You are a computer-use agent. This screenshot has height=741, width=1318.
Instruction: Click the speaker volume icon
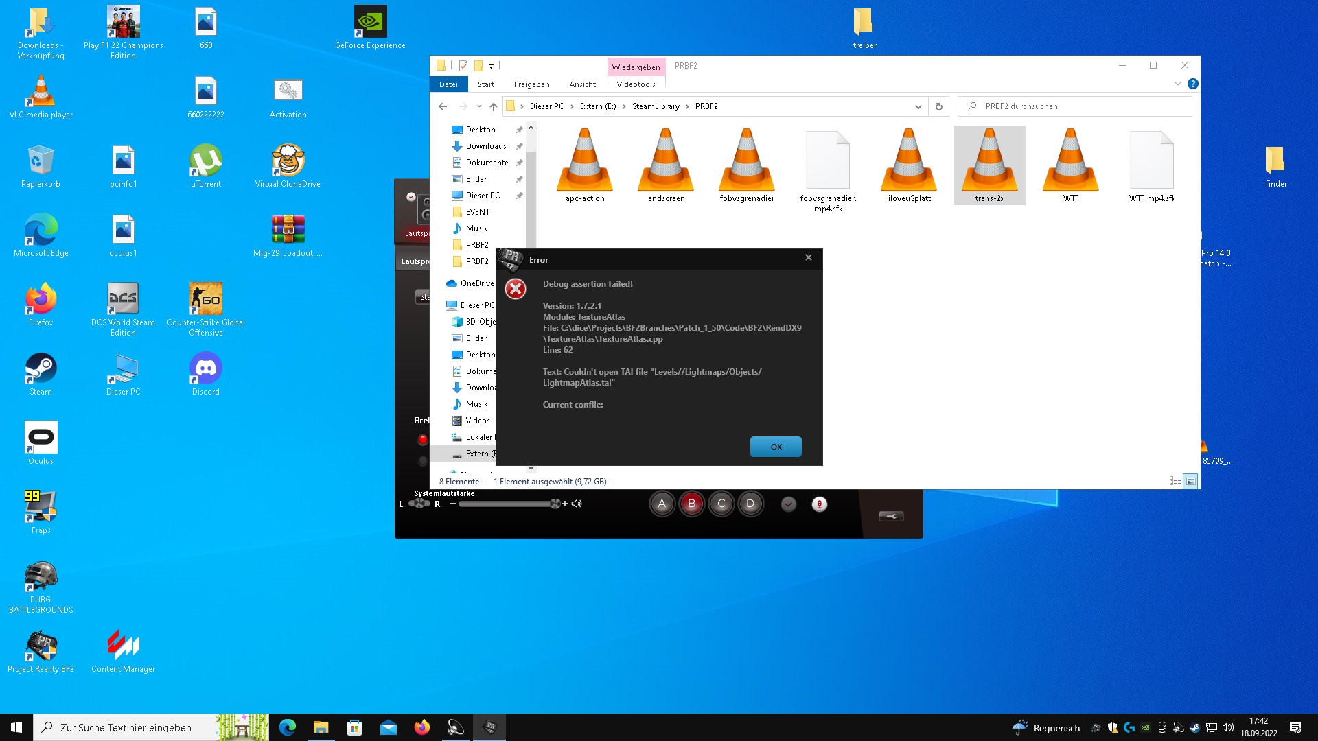[x=577, y=504]
